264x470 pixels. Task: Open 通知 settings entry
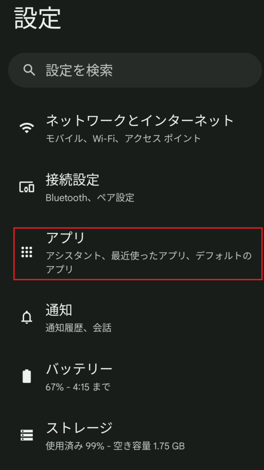(132, 318)
